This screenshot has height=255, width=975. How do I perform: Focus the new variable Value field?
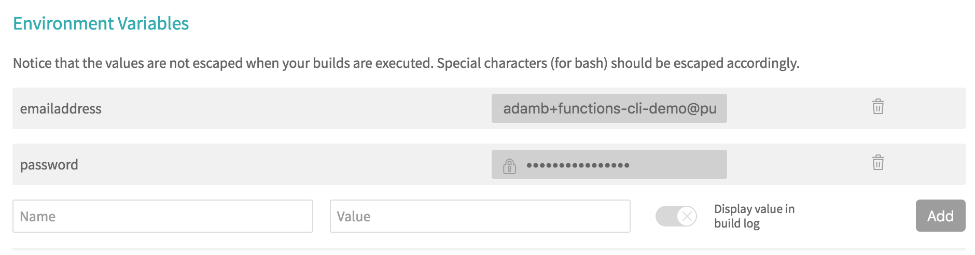point(480,216)
